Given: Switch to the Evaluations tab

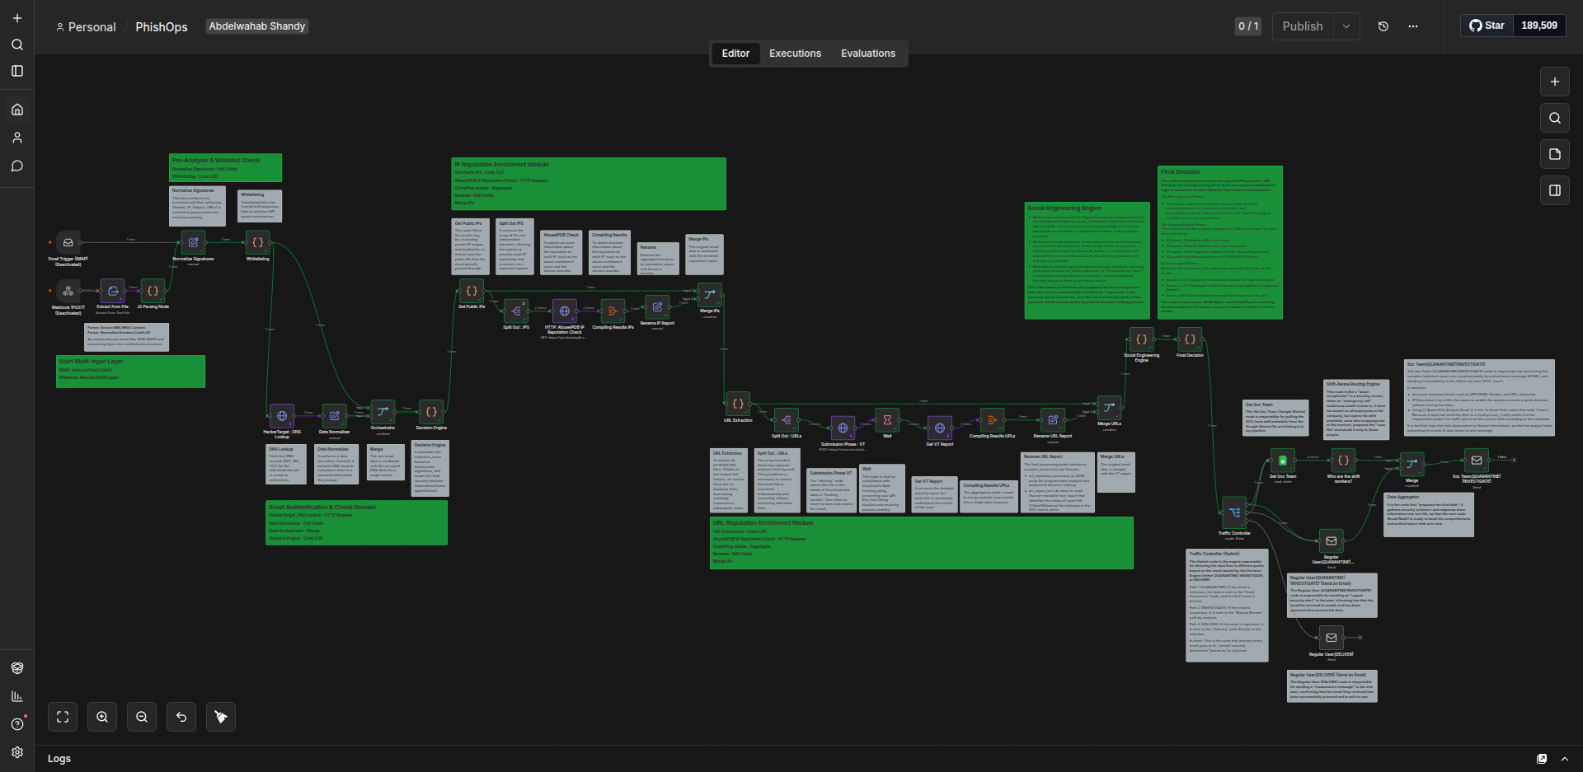Looking at the screenshot, I should 868,54.
